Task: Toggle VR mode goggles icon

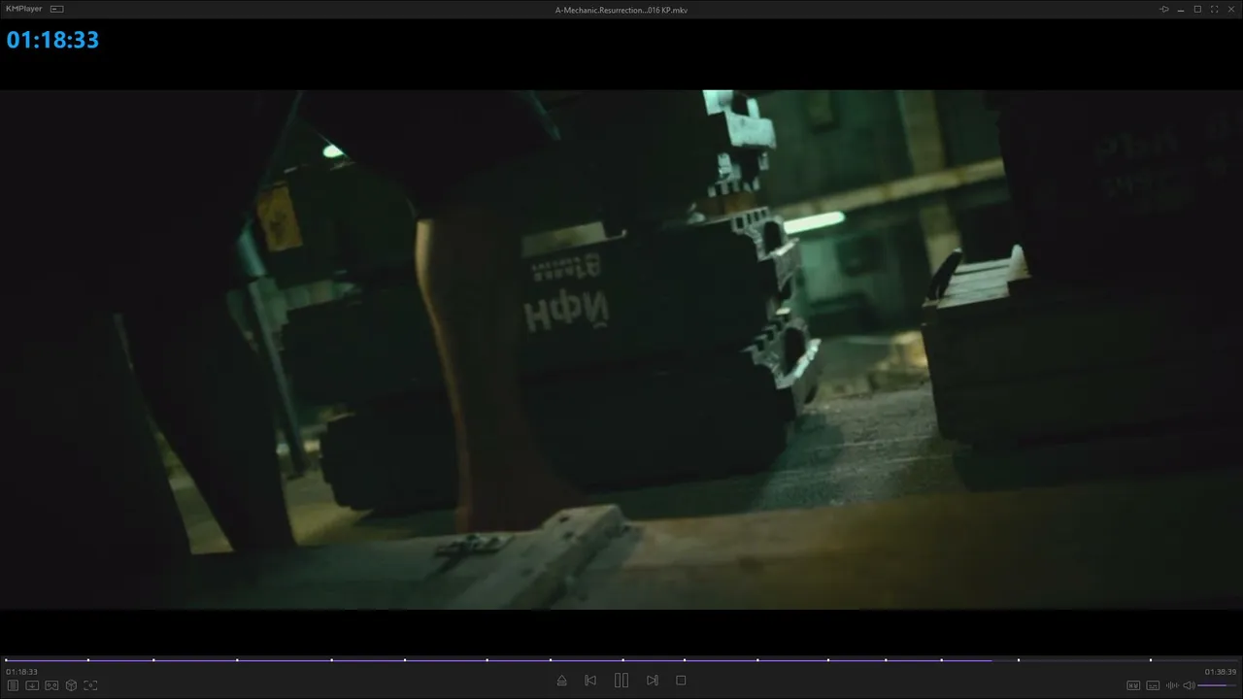Action: click(51, 685)
